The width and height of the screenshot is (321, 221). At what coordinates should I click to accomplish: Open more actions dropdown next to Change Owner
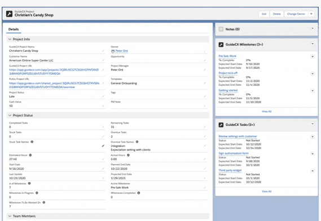click(x=311, y=14)
